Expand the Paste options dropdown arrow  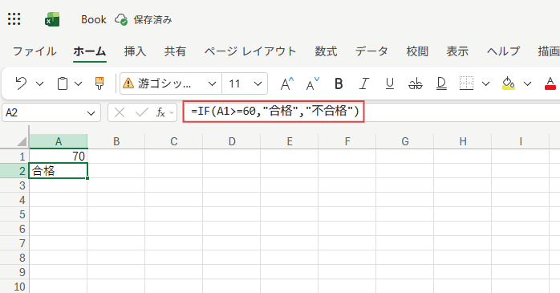[78, 84]
